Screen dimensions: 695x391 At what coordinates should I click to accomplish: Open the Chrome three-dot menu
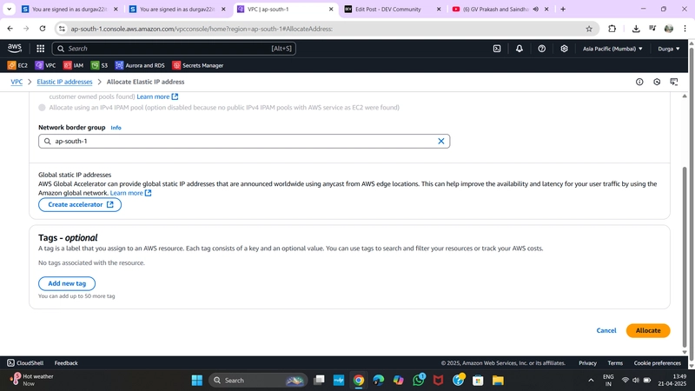pos(685,29)
